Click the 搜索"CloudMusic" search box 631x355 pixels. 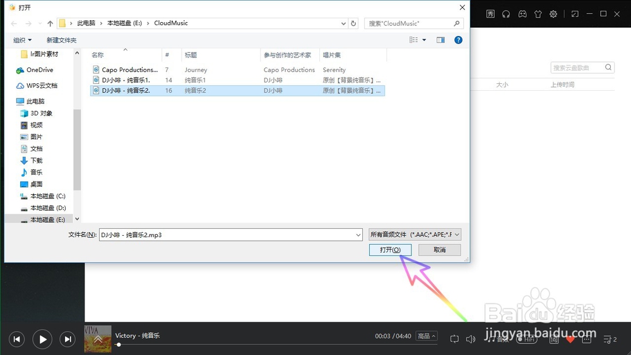(x=414, y=23)
